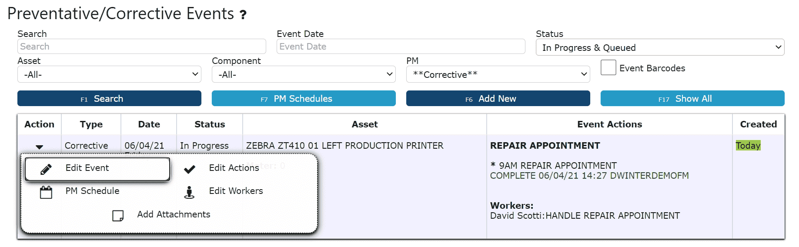Click the checkmark icon beside Edit Actions
Screen dimensions: 799x247
click(189, 170)
